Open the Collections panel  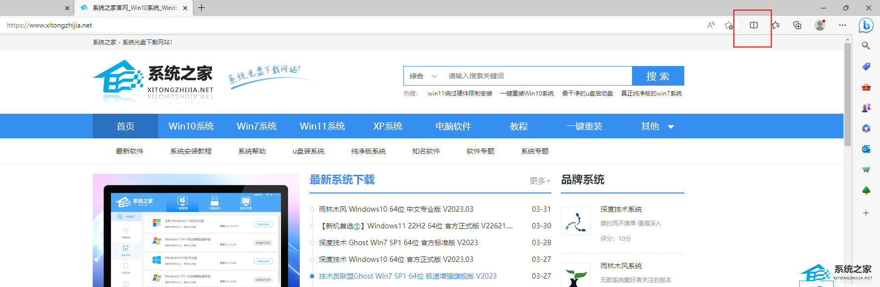797,25
